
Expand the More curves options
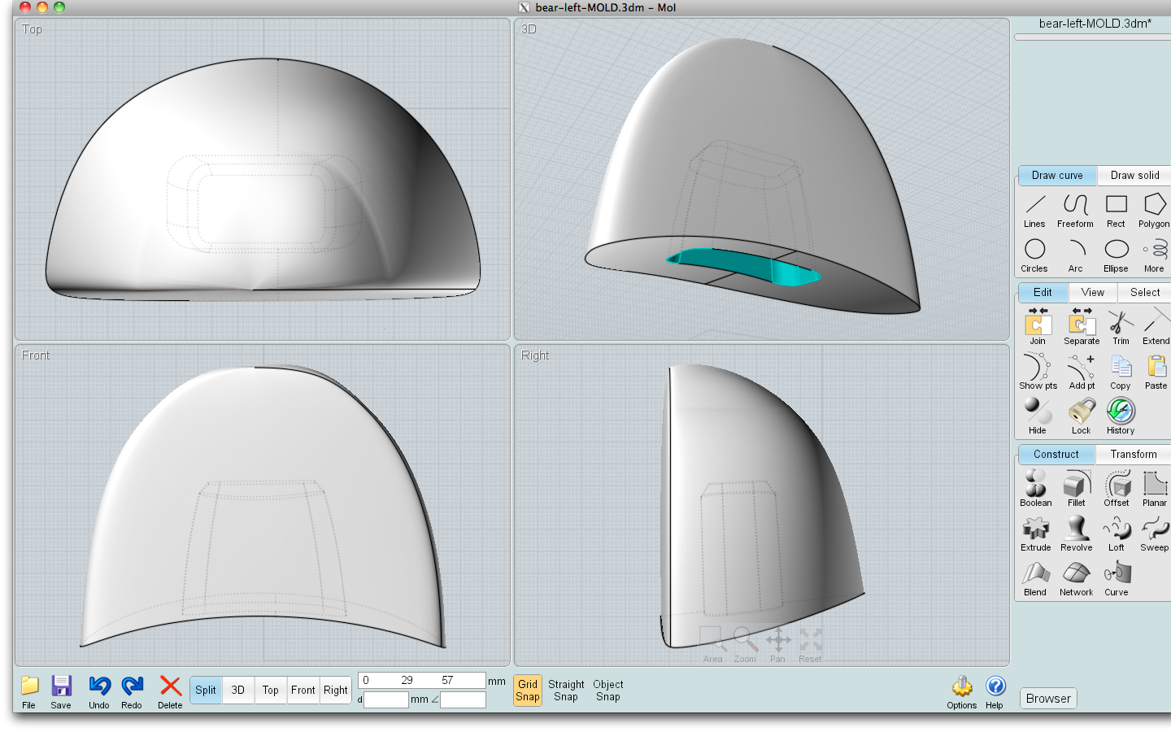(1153, 253)
